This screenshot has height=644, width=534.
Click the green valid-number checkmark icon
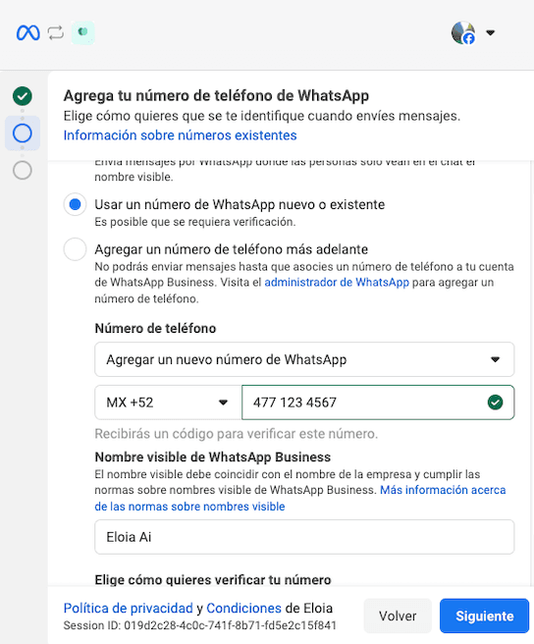(496, 402)
